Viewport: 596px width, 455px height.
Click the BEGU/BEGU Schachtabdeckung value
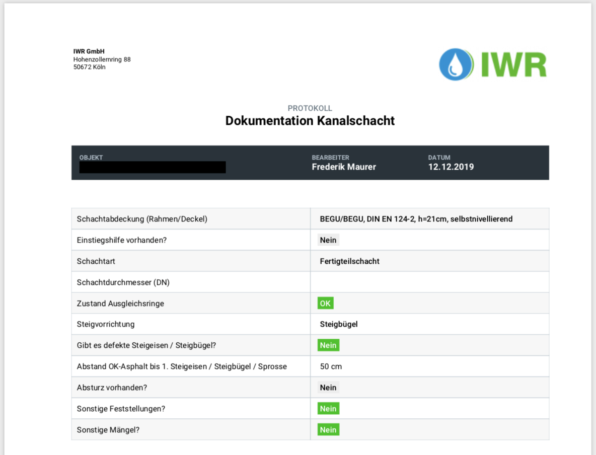(x=416, y=219)
